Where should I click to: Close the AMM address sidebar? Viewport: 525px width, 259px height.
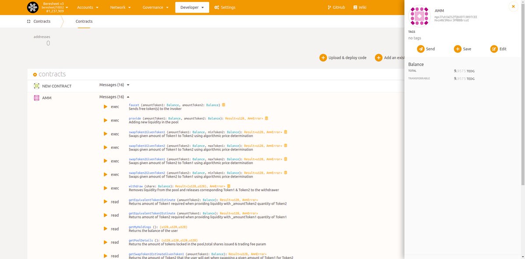pyautogui.click(x=513, y=6)
